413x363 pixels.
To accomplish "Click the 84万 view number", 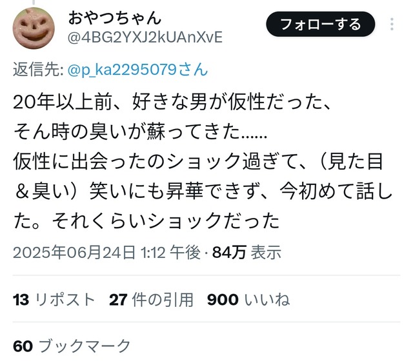I will click(230, 252).
